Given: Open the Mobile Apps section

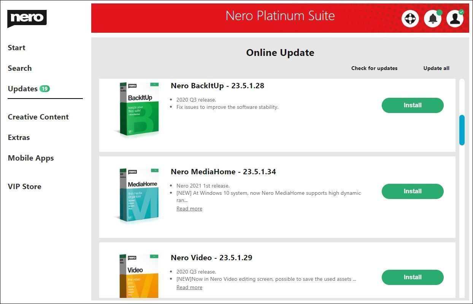Looking at the screenshot, I should coord(31,158).
